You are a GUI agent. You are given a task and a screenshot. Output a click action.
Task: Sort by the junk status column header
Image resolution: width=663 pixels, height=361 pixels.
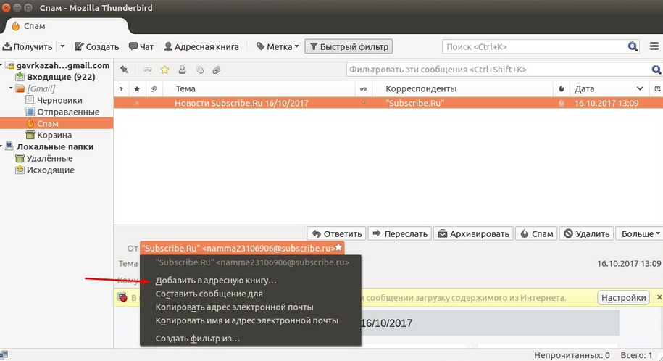point(562,89)
